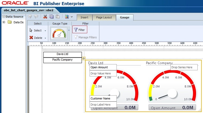The height and width of the screenshot is (113, 203).
Task: Click the Drop Series Here zone
Action: click(x=184, y=67)
